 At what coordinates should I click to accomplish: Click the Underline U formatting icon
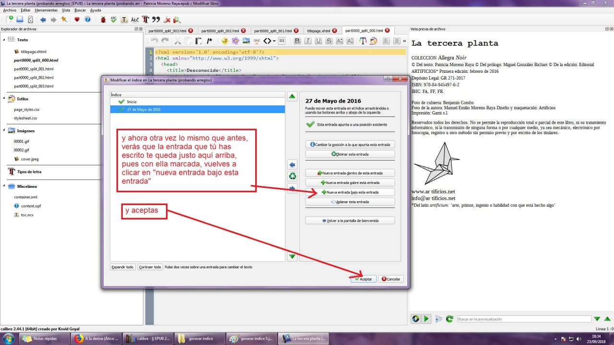pos(318,41)
